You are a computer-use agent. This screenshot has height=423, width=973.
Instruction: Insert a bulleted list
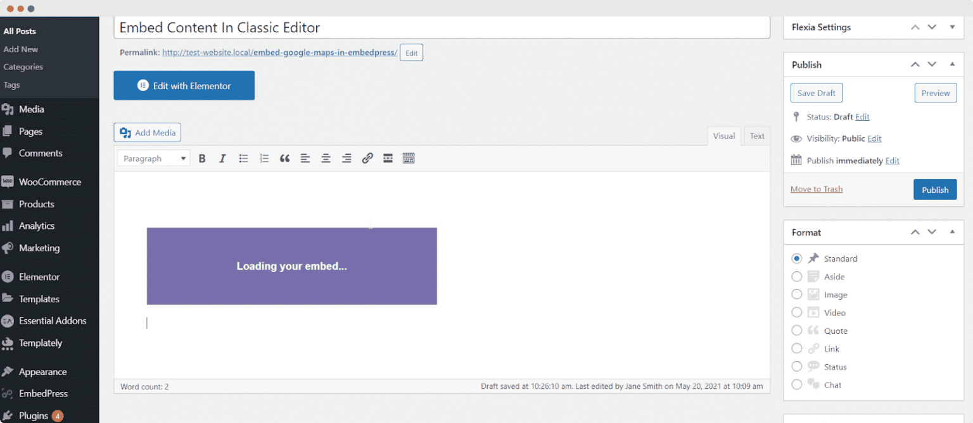point(243,158)
